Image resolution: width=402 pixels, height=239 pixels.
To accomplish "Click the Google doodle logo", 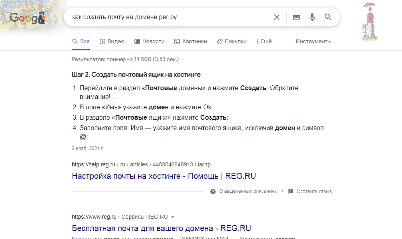I will click(x=28, y=18).
